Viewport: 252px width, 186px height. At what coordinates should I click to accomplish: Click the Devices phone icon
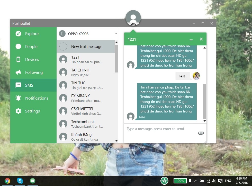click(x=18, y=59)
